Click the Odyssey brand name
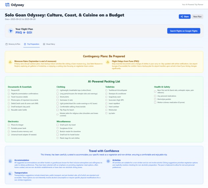 pos(17,5)
